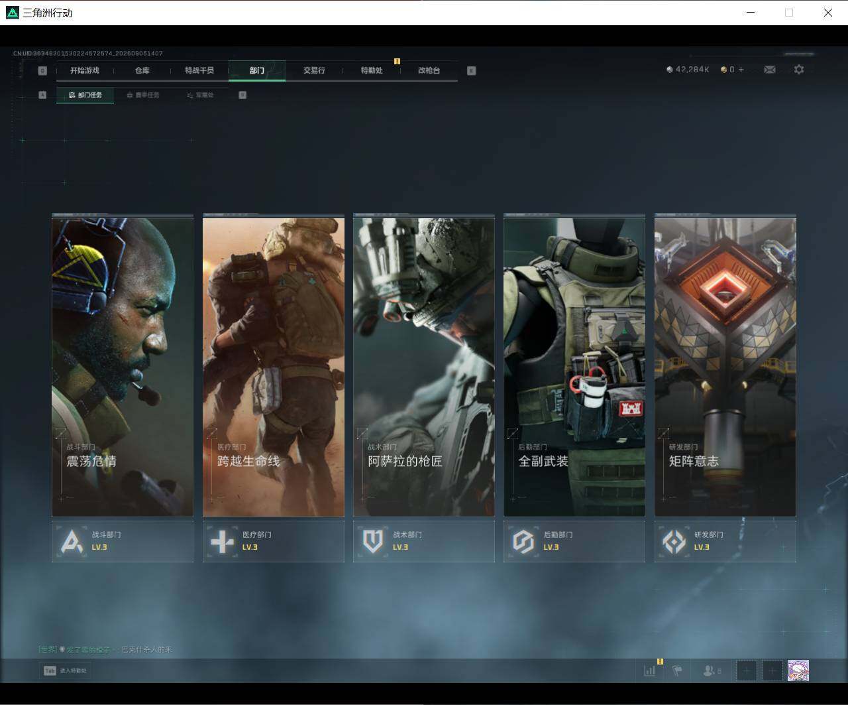This screenshot has height=705, width=848.
Task: Open the 矩阵意志 research department card
Action: (725, 367)
